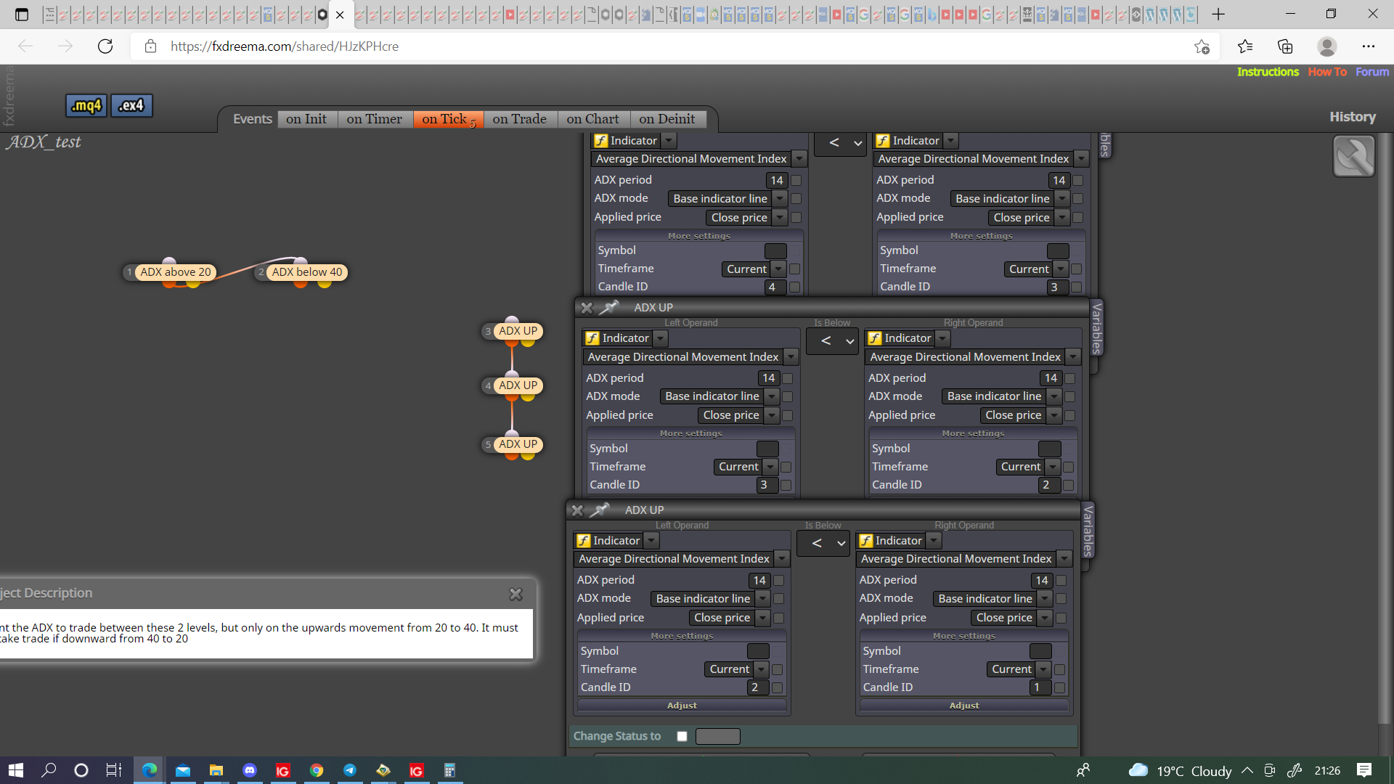The height and width of the screenshot is (784, 1394).
Task: Open the tools wrench panel
Action: click(1353, 156)
